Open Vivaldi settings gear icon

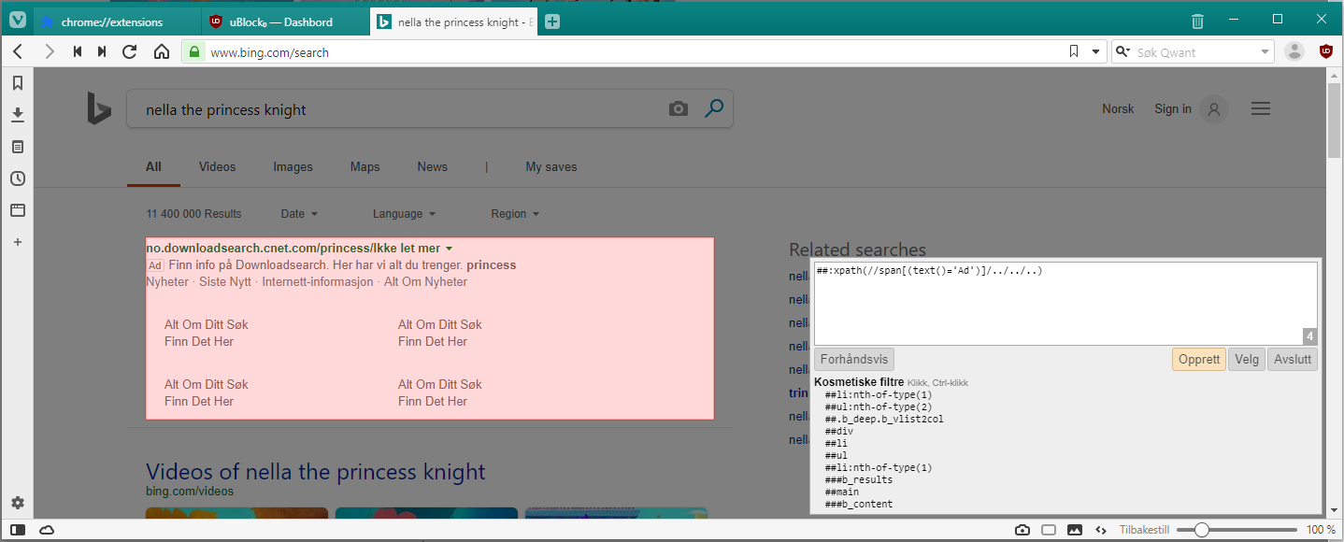[x=17, y=503]
